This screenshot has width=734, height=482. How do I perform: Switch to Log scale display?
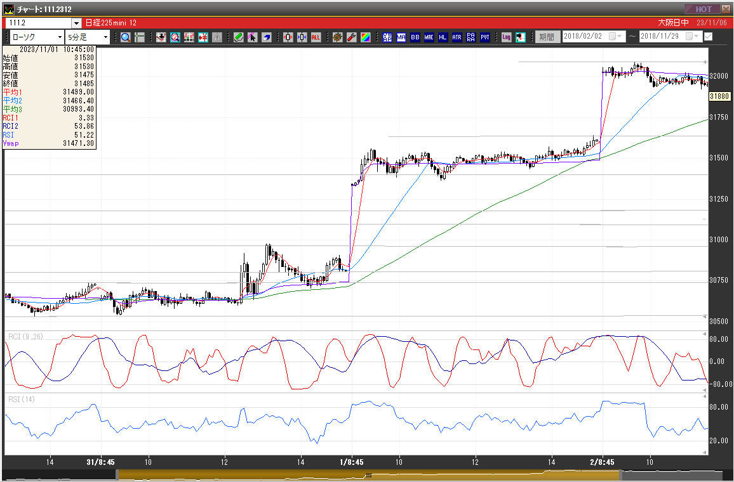pos(507,37)
